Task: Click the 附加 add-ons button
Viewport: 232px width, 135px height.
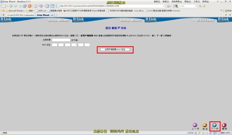Action: pos(228,11)
